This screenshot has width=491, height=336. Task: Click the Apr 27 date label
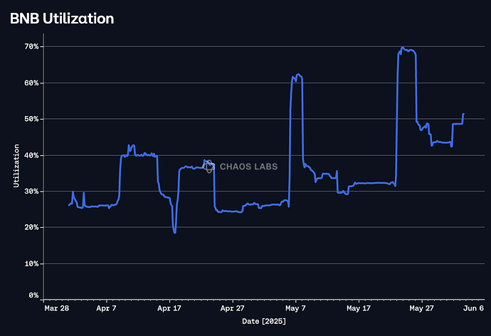click(232, 308)
